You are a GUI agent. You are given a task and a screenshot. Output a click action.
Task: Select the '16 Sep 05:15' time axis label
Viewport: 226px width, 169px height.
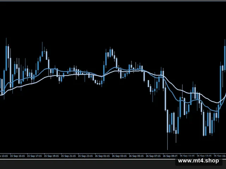[x=136, y=156]
